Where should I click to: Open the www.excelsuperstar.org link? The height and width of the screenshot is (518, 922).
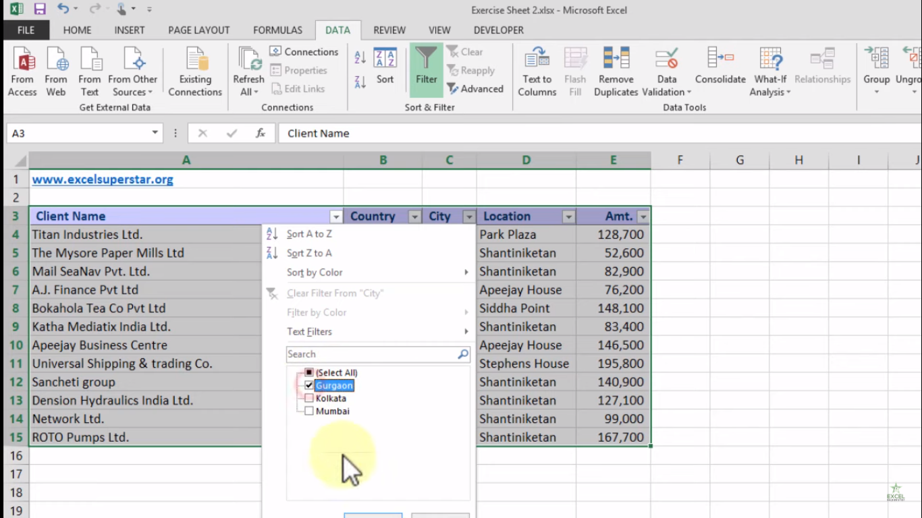pyautogui.click(x=103, y=179)
